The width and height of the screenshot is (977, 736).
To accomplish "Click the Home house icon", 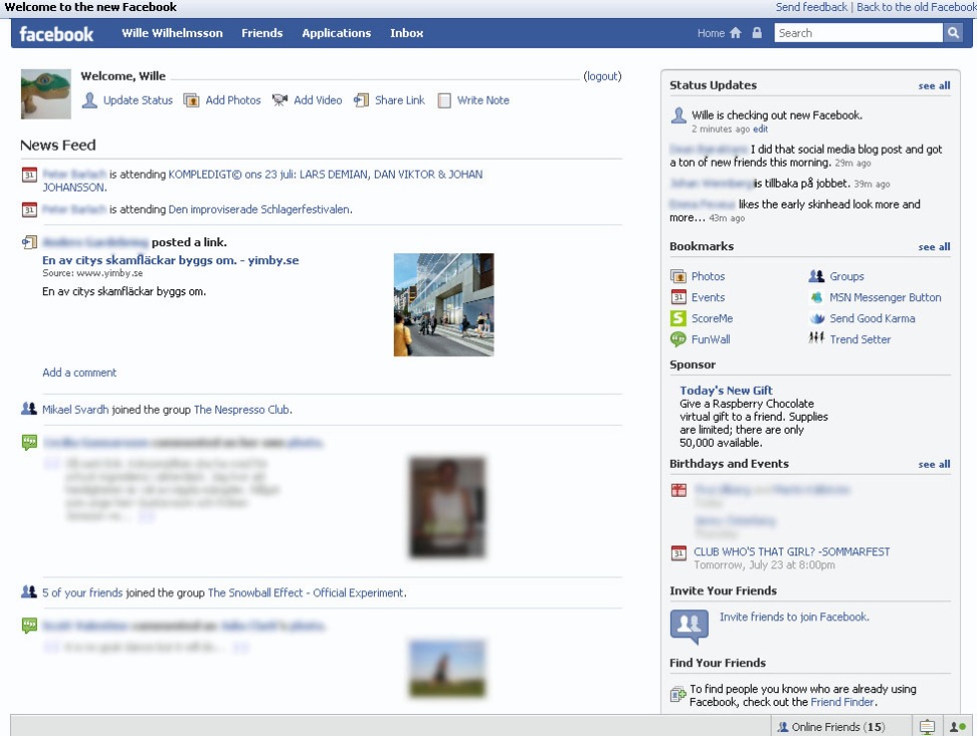I will [736, 33].
